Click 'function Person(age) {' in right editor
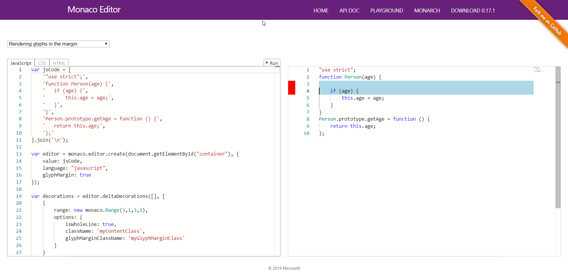 350,77
